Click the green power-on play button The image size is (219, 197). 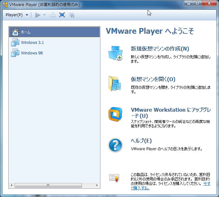[38, 15]
